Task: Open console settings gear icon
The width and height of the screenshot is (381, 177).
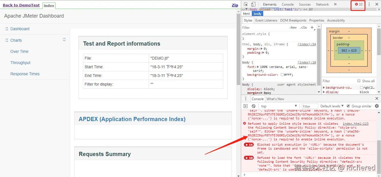Action: [x=377, y=106]
